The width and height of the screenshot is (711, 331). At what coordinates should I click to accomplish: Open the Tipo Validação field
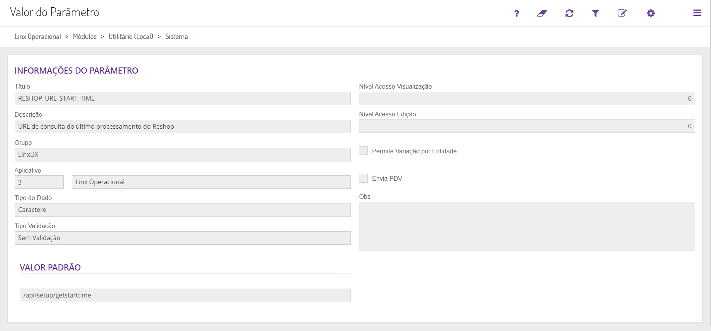pyautogui.click(x=183, y=238)
